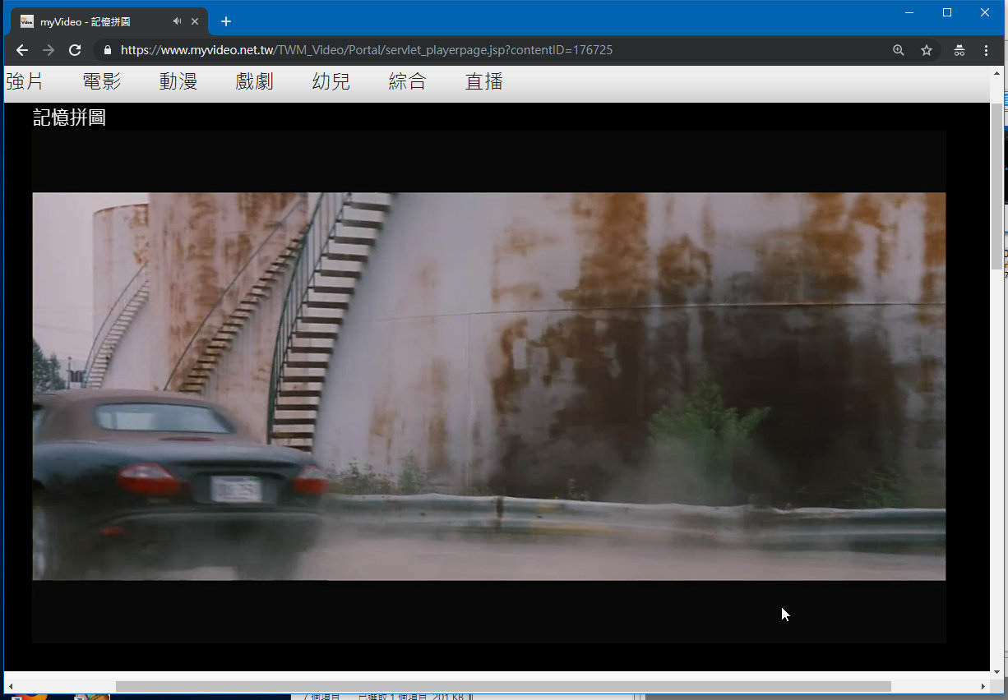The height and width of the screenshot is (700, 1008).
Task: Close the Chrome window
Action: (985, 12)
